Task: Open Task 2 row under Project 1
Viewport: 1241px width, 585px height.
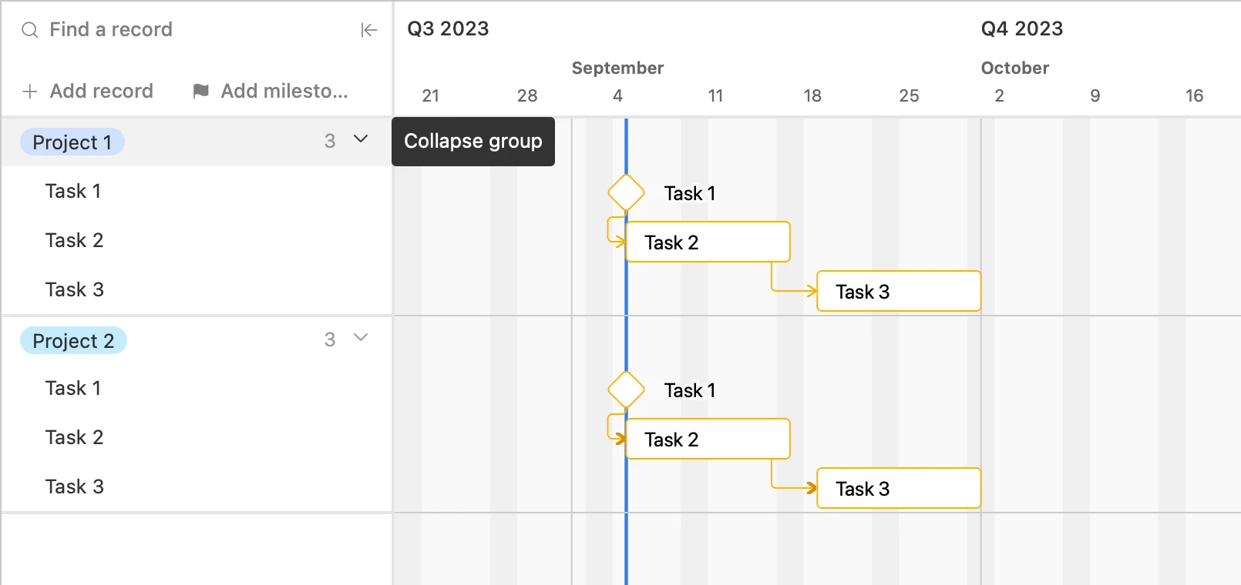Action: 75,241
